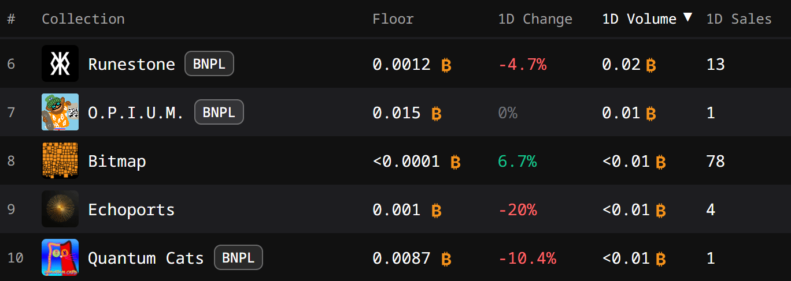
Task: Select the Quantum Cats collection image
Action: pos(60,257)
